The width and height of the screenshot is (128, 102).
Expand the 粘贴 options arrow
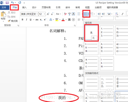pos(3,21)
